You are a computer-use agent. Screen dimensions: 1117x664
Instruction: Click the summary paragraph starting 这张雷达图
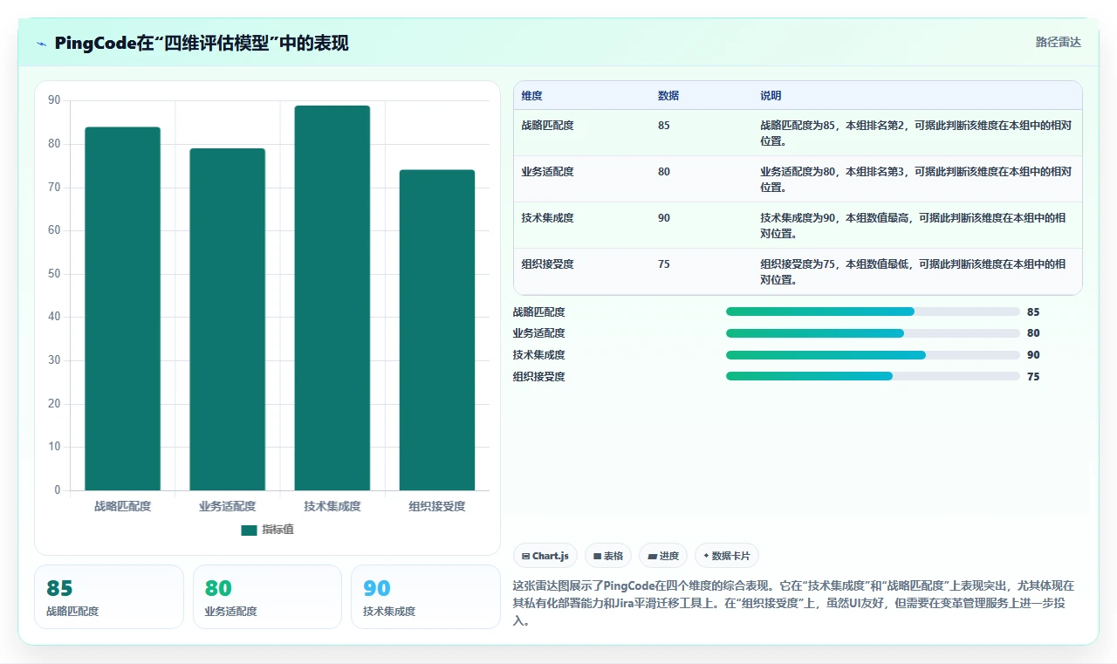pos(794,603)
